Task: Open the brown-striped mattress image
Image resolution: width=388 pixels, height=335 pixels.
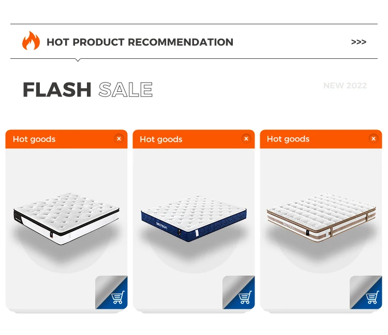Action: point(321,218)
